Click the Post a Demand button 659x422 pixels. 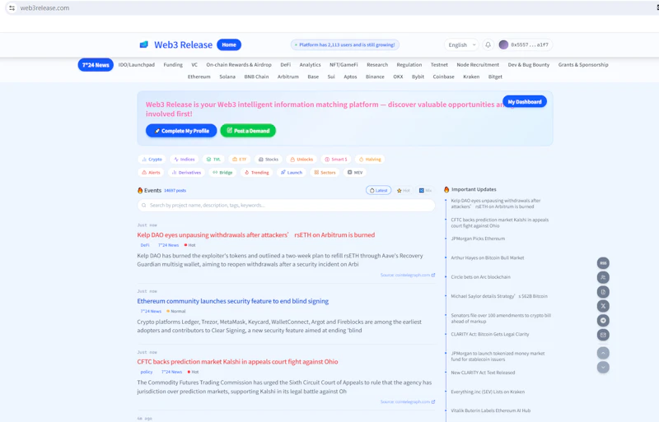click(x=248, y=131)
